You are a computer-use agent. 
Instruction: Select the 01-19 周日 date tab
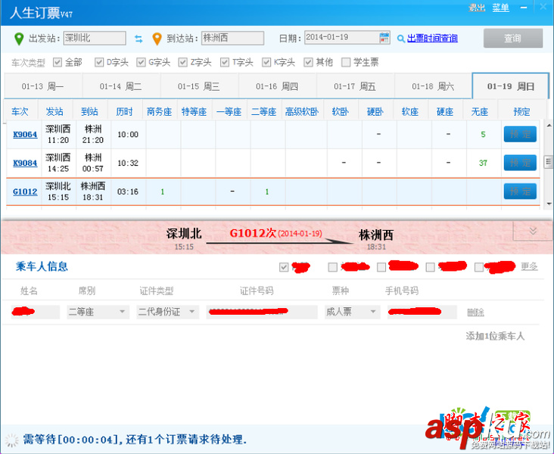click(511, 86)
